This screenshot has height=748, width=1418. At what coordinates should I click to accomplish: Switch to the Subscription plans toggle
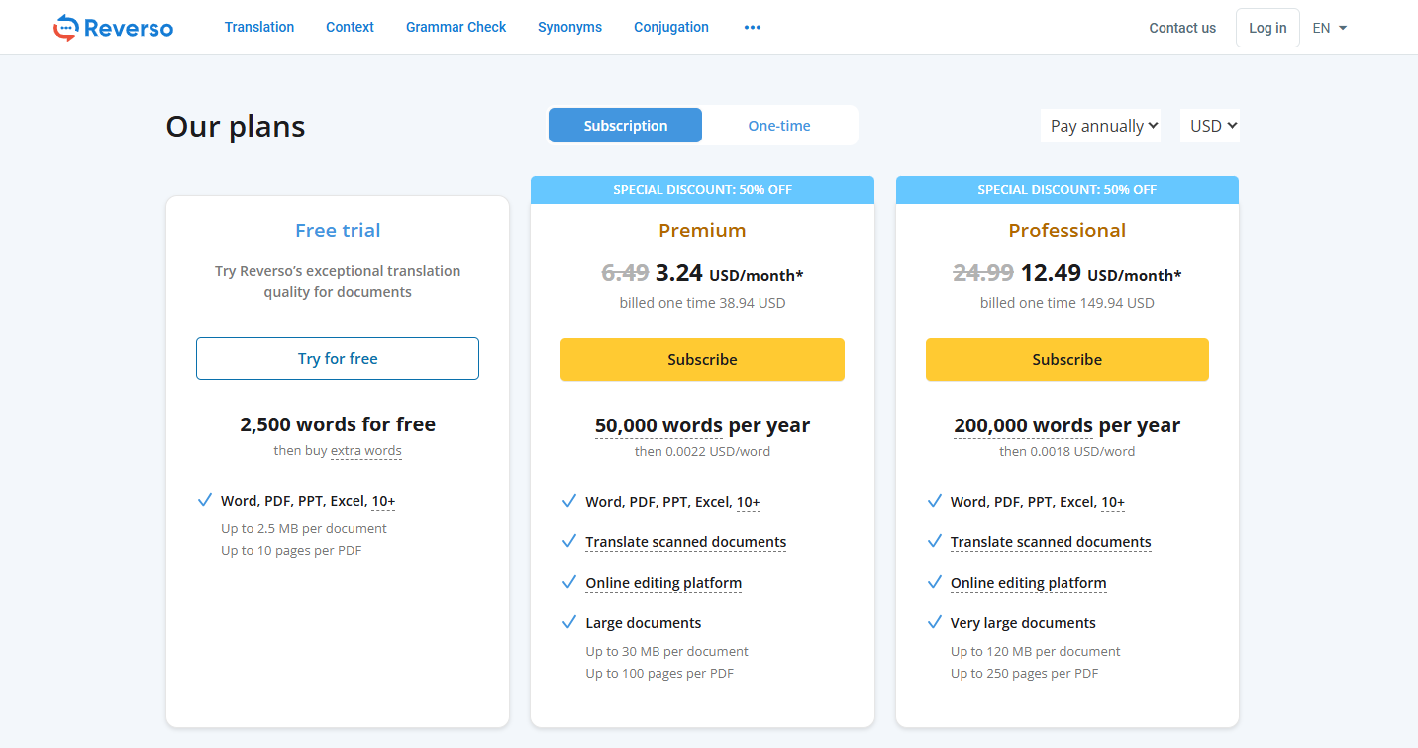[625, 126]
